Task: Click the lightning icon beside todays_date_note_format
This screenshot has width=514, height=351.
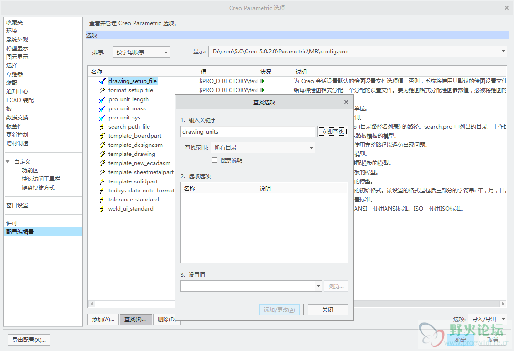Action: pos(103,190)
